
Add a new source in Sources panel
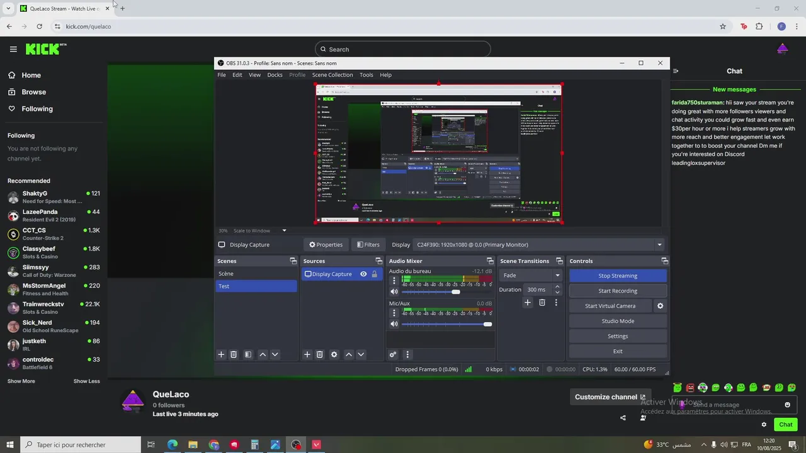pos(307,354)
